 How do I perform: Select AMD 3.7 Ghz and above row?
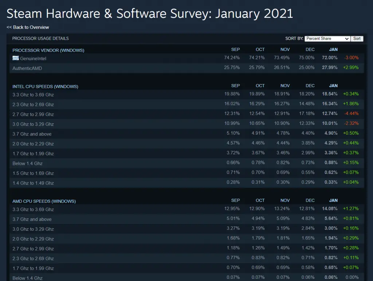coord(187,219)
